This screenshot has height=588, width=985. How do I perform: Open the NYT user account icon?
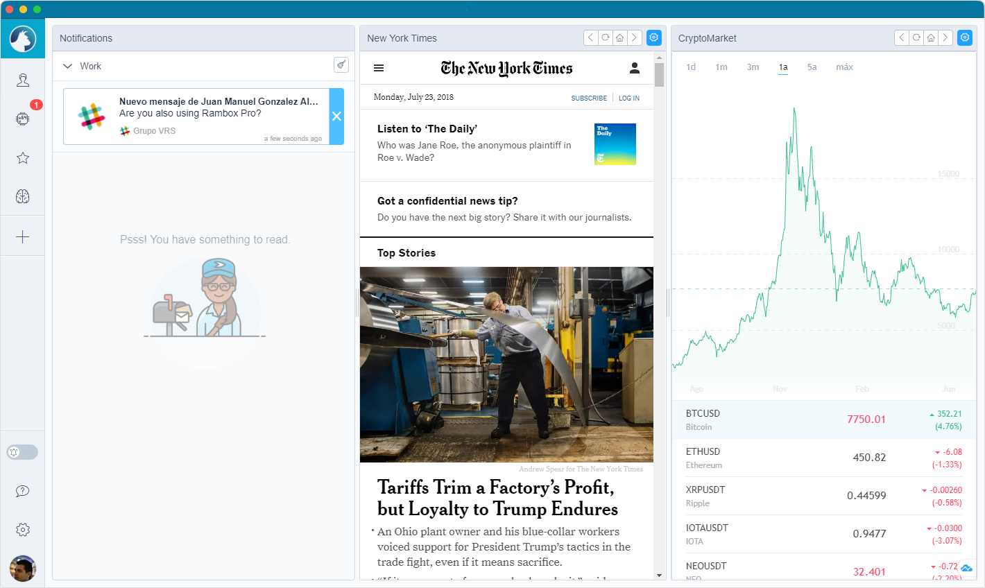(634, 68)
